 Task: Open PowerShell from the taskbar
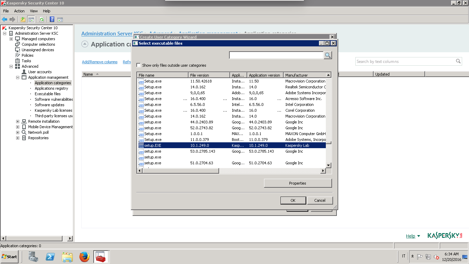tap(50, 256)
